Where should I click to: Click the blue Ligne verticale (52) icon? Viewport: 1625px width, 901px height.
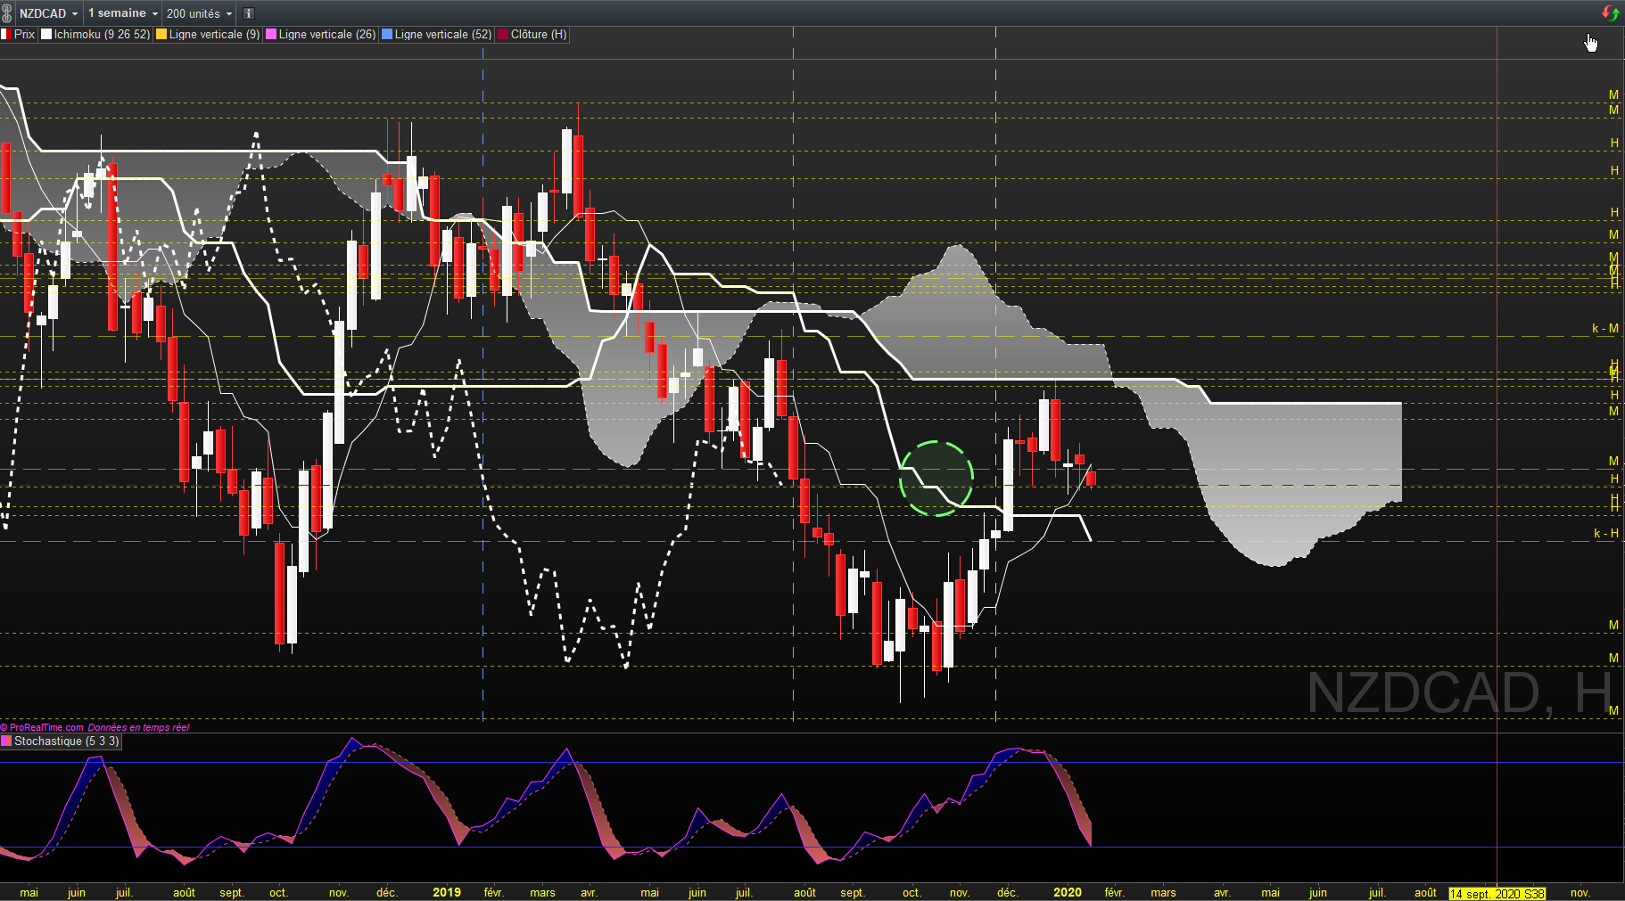point(387,35)
